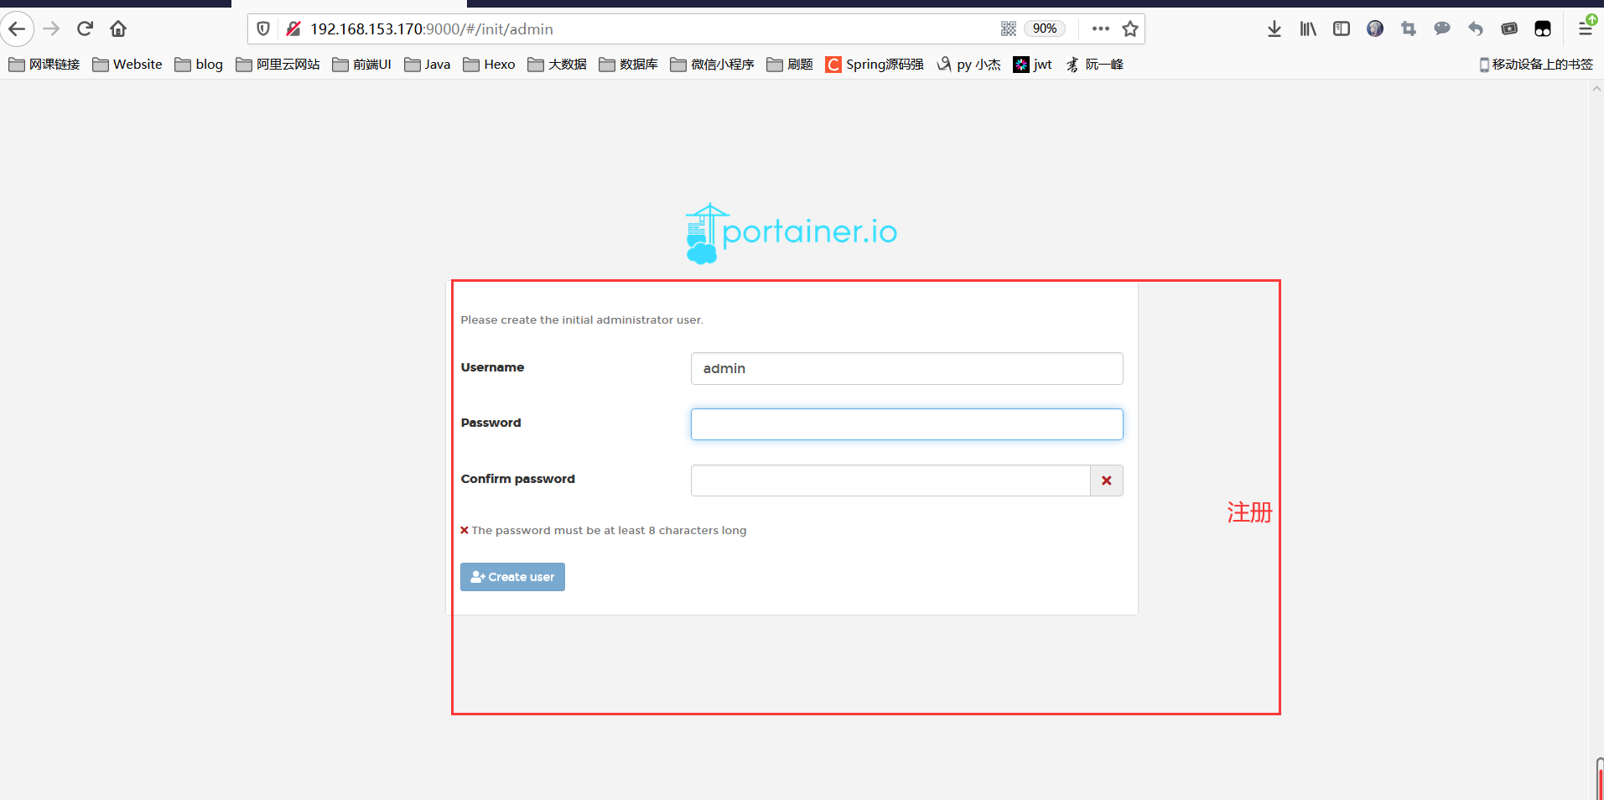Open the Library bookshelf icon

1308,29
